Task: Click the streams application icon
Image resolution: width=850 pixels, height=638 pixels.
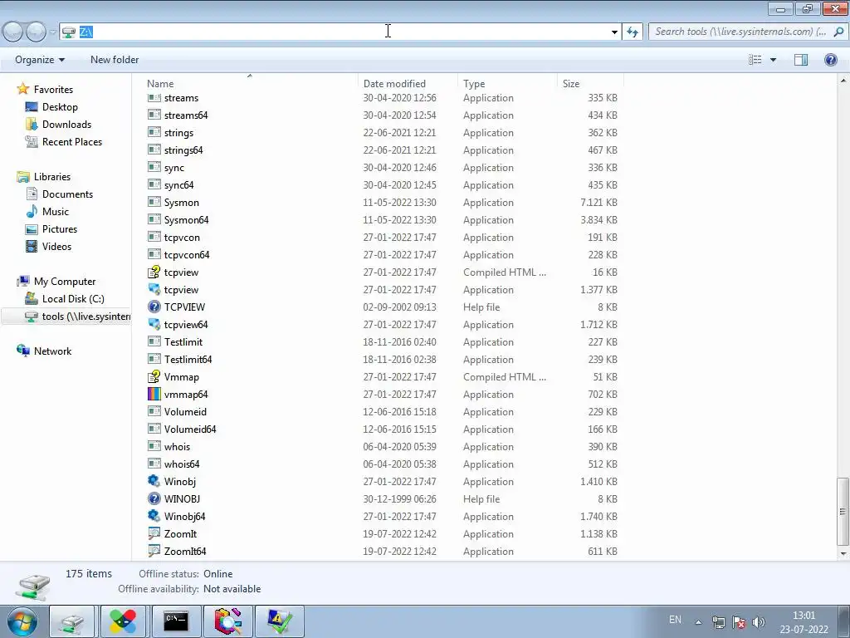Action: pos(154,98)
